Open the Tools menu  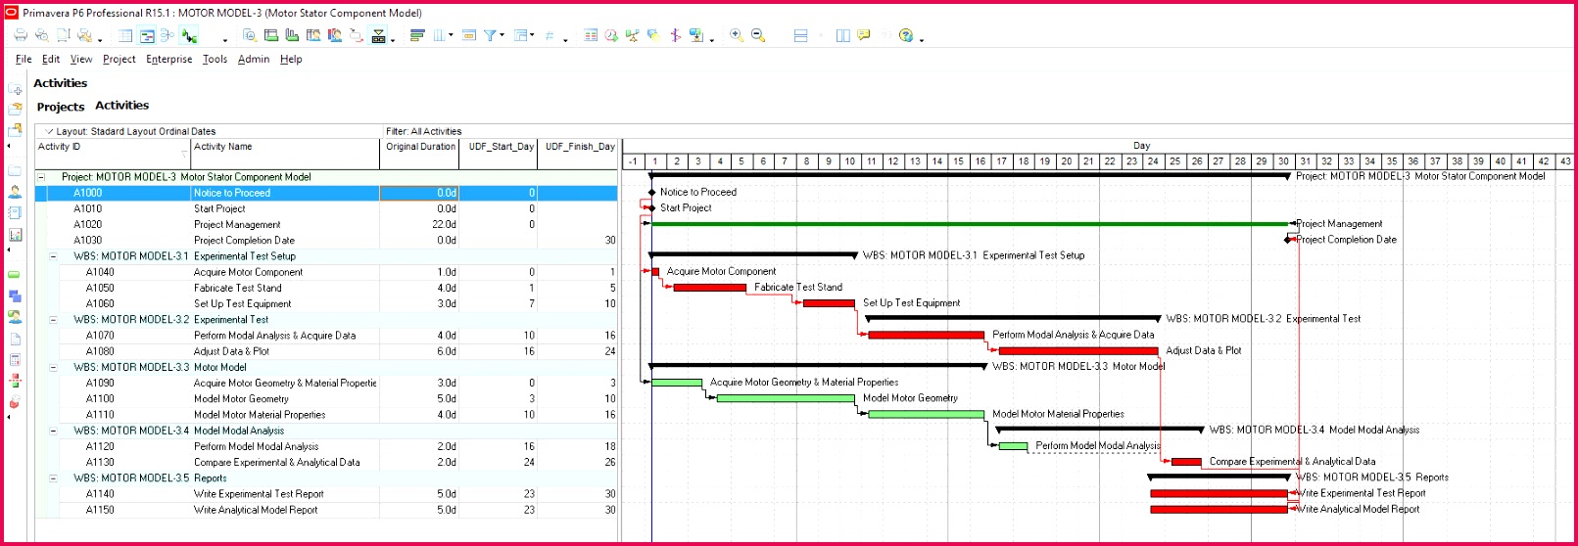215,59
